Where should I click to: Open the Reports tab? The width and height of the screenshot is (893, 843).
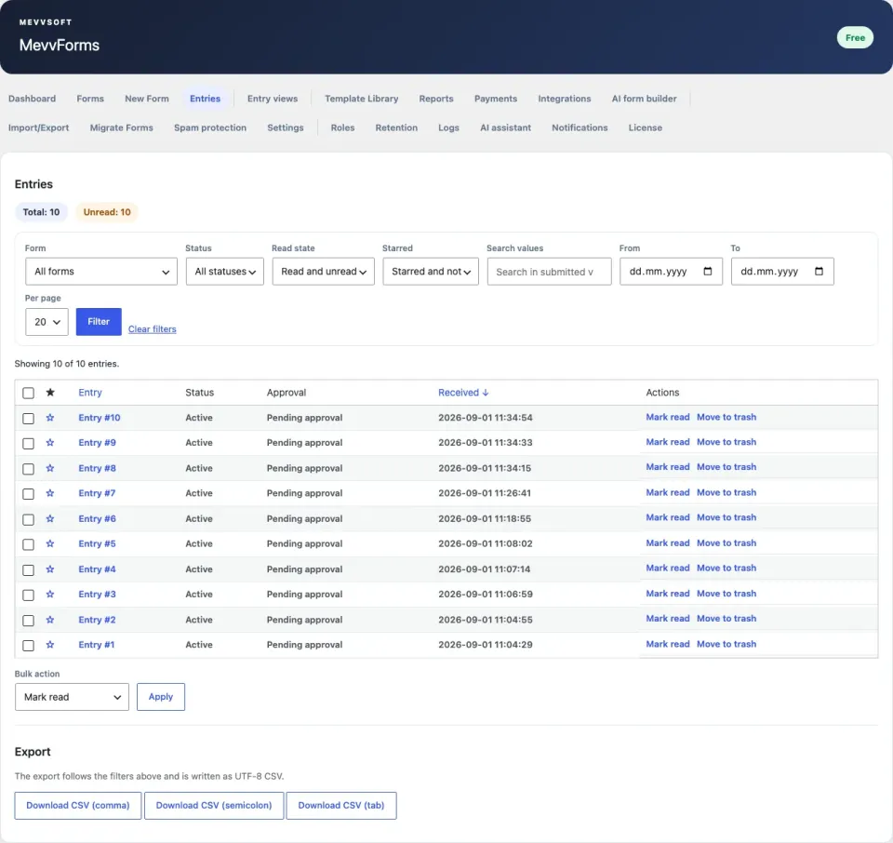436,99
